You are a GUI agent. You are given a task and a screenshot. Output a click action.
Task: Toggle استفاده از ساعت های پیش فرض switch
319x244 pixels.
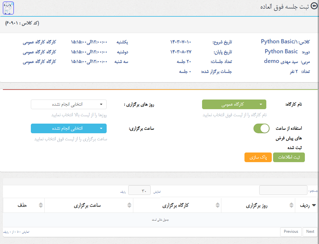point(261,128)
